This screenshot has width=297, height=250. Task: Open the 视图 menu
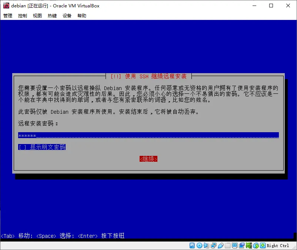(x=37, y=16)
